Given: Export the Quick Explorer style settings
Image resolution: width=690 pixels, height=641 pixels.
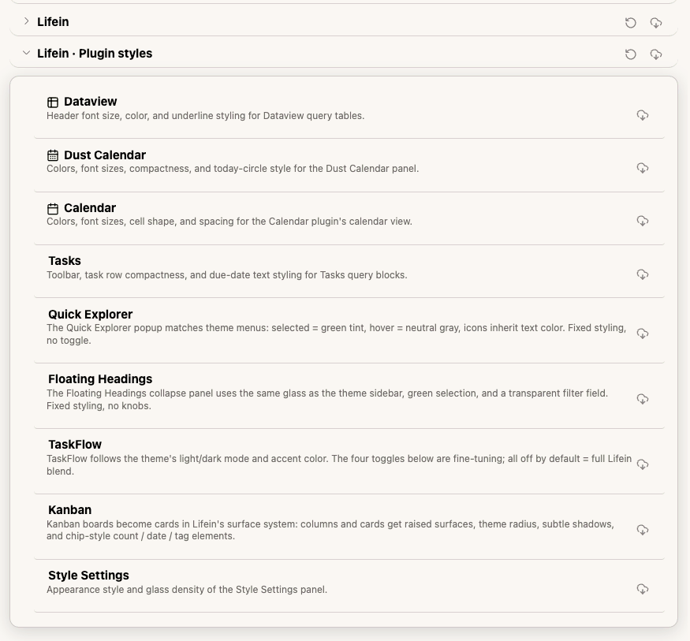Looking at the screenshot, I should click(643, 334).
